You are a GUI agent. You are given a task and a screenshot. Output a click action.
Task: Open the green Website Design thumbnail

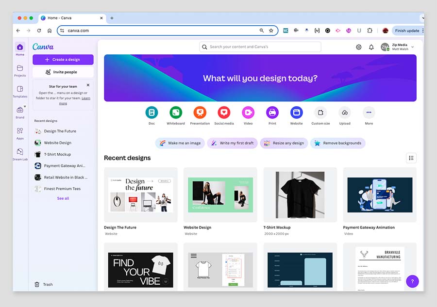[220, 195]
